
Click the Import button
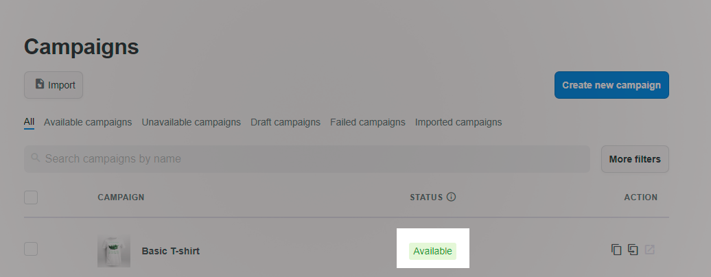[x=54, y=85]
